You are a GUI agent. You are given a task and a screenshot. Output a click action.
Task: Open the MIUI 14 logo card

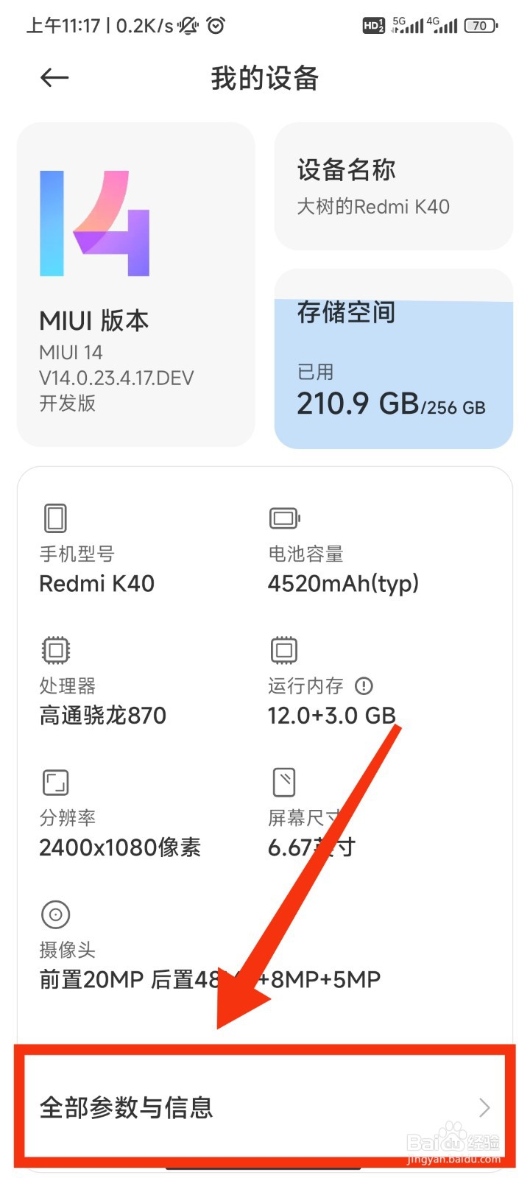tap(136, 285)
